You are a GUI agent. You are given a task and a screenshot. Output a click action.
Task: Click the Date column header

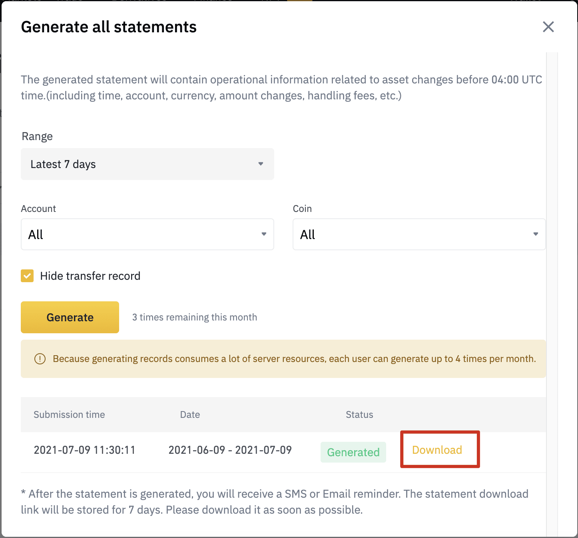(x=190, y=415)
